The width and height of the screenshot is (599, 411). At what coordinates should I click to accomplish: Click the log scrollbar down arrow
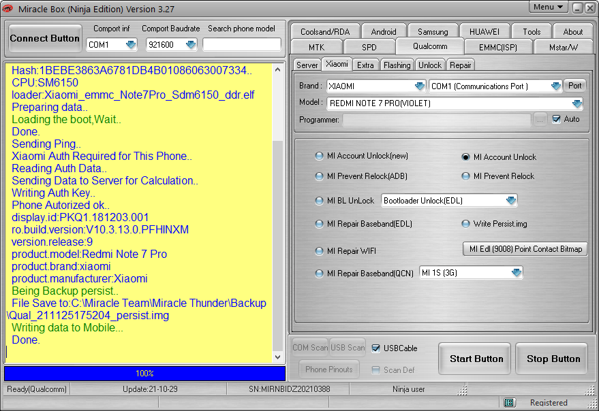pos(278,357)
